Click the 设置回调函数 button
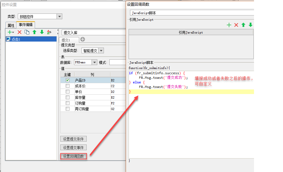Image resolution: width=283 pixels, height=172 pixels. pos(73,156)
